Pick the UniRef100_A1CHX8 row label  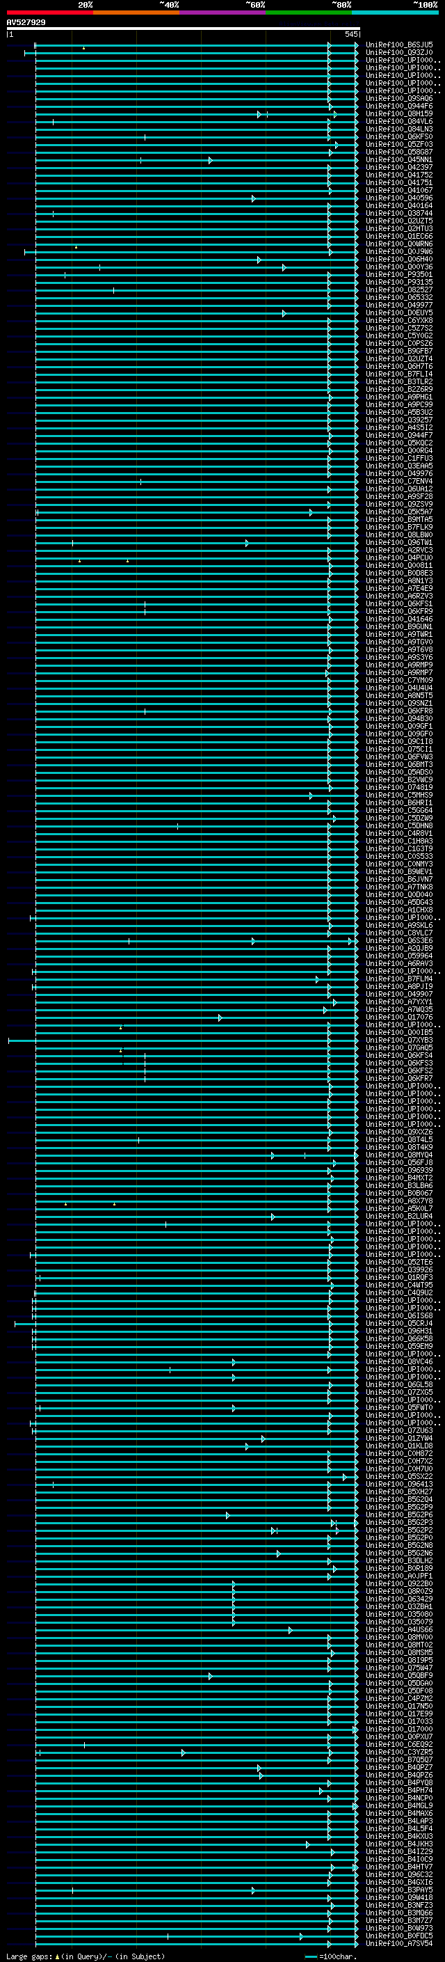[x=399, y=910]
